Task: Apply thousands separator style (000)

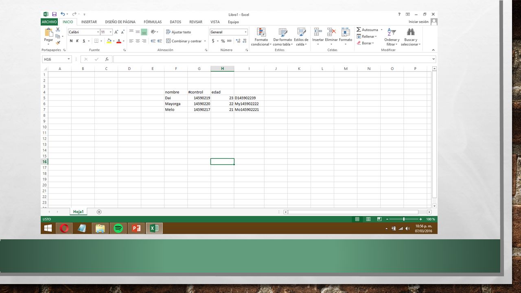Action: (229, 41)
